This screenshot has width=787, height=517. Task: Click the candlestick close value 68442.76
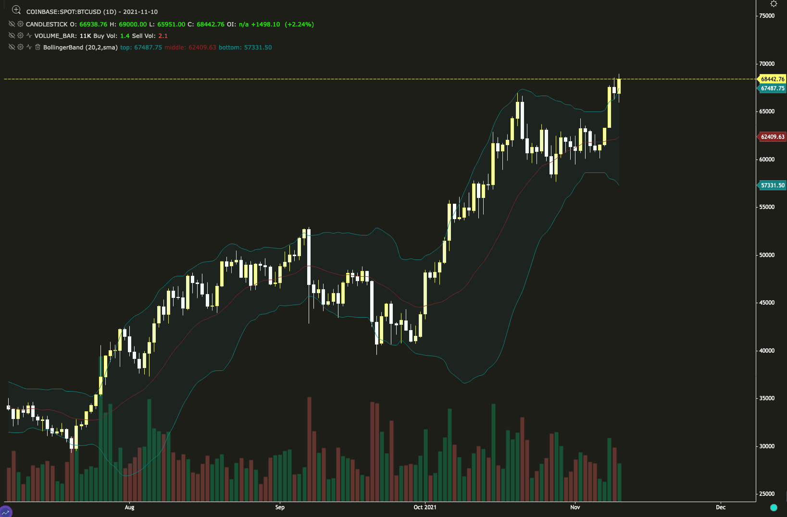coord(211,24)
